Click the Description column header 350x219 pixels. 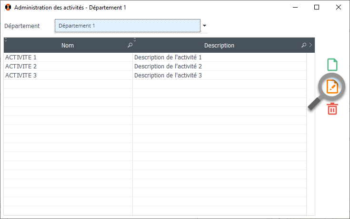point(219,46)
